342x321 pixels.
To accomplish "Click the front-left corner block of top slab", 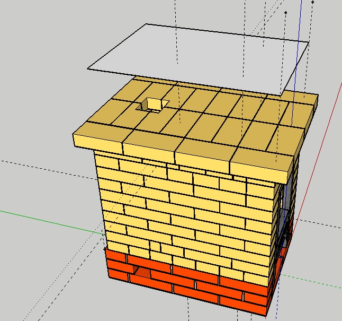I will click(98, 141).
